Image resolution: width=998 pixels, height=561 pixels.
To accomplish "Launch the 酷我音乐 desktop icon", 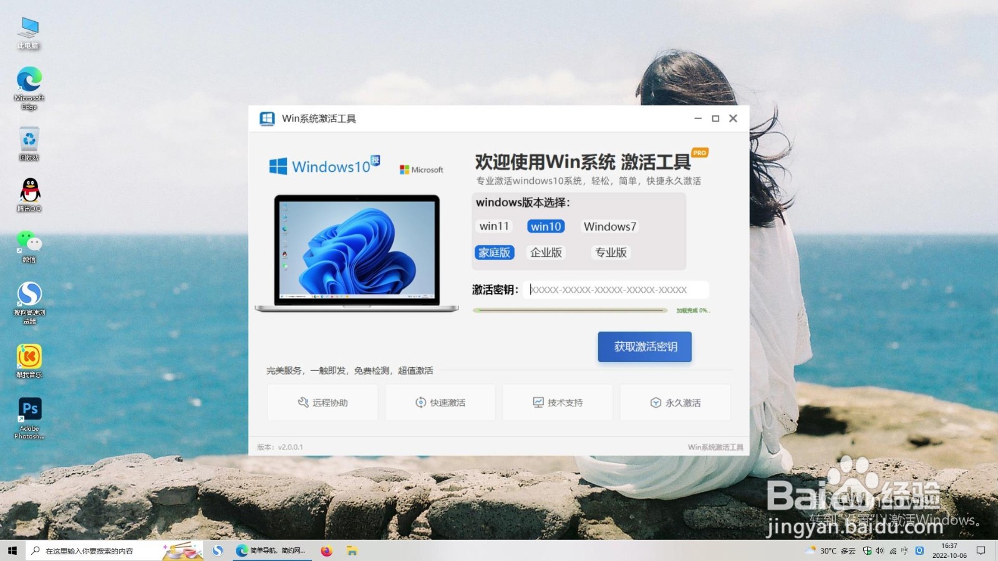I will (29, 361).
